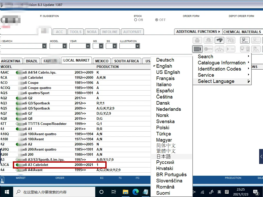Select the stock ON radio button
Viewport: 263px width, 197px height.
pos(136,20)
